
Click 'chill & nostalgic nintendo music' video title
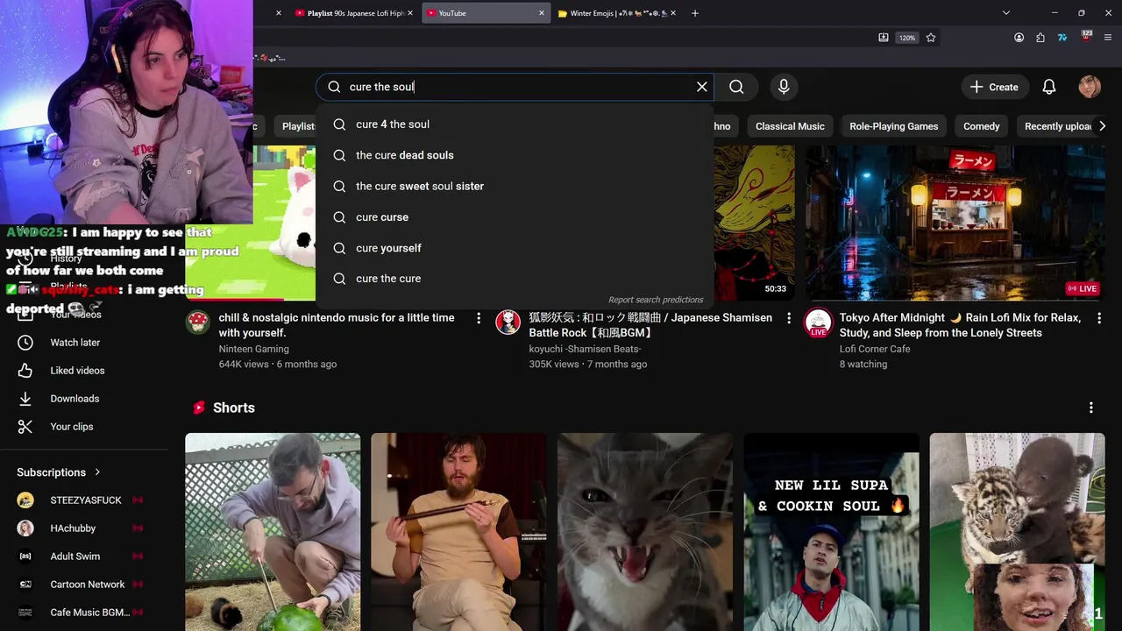click(x=337, y=325)
